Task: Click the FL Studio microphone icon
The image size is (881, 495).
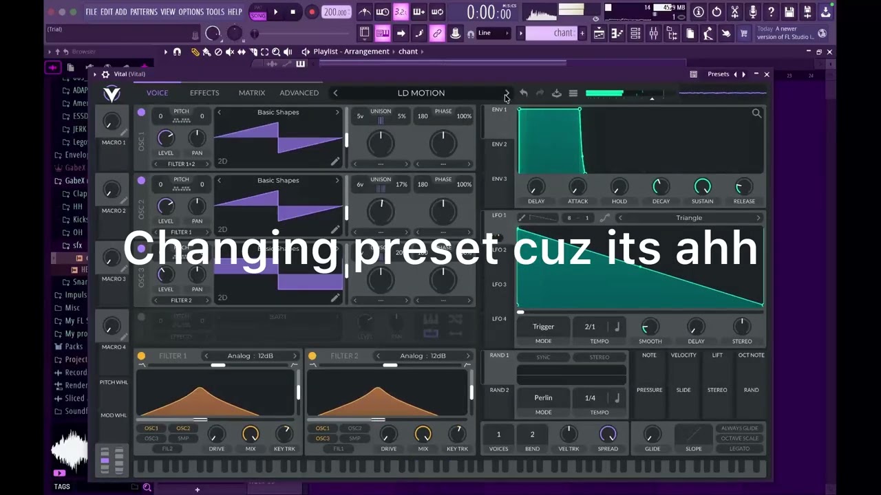Action: click(753, 12)
